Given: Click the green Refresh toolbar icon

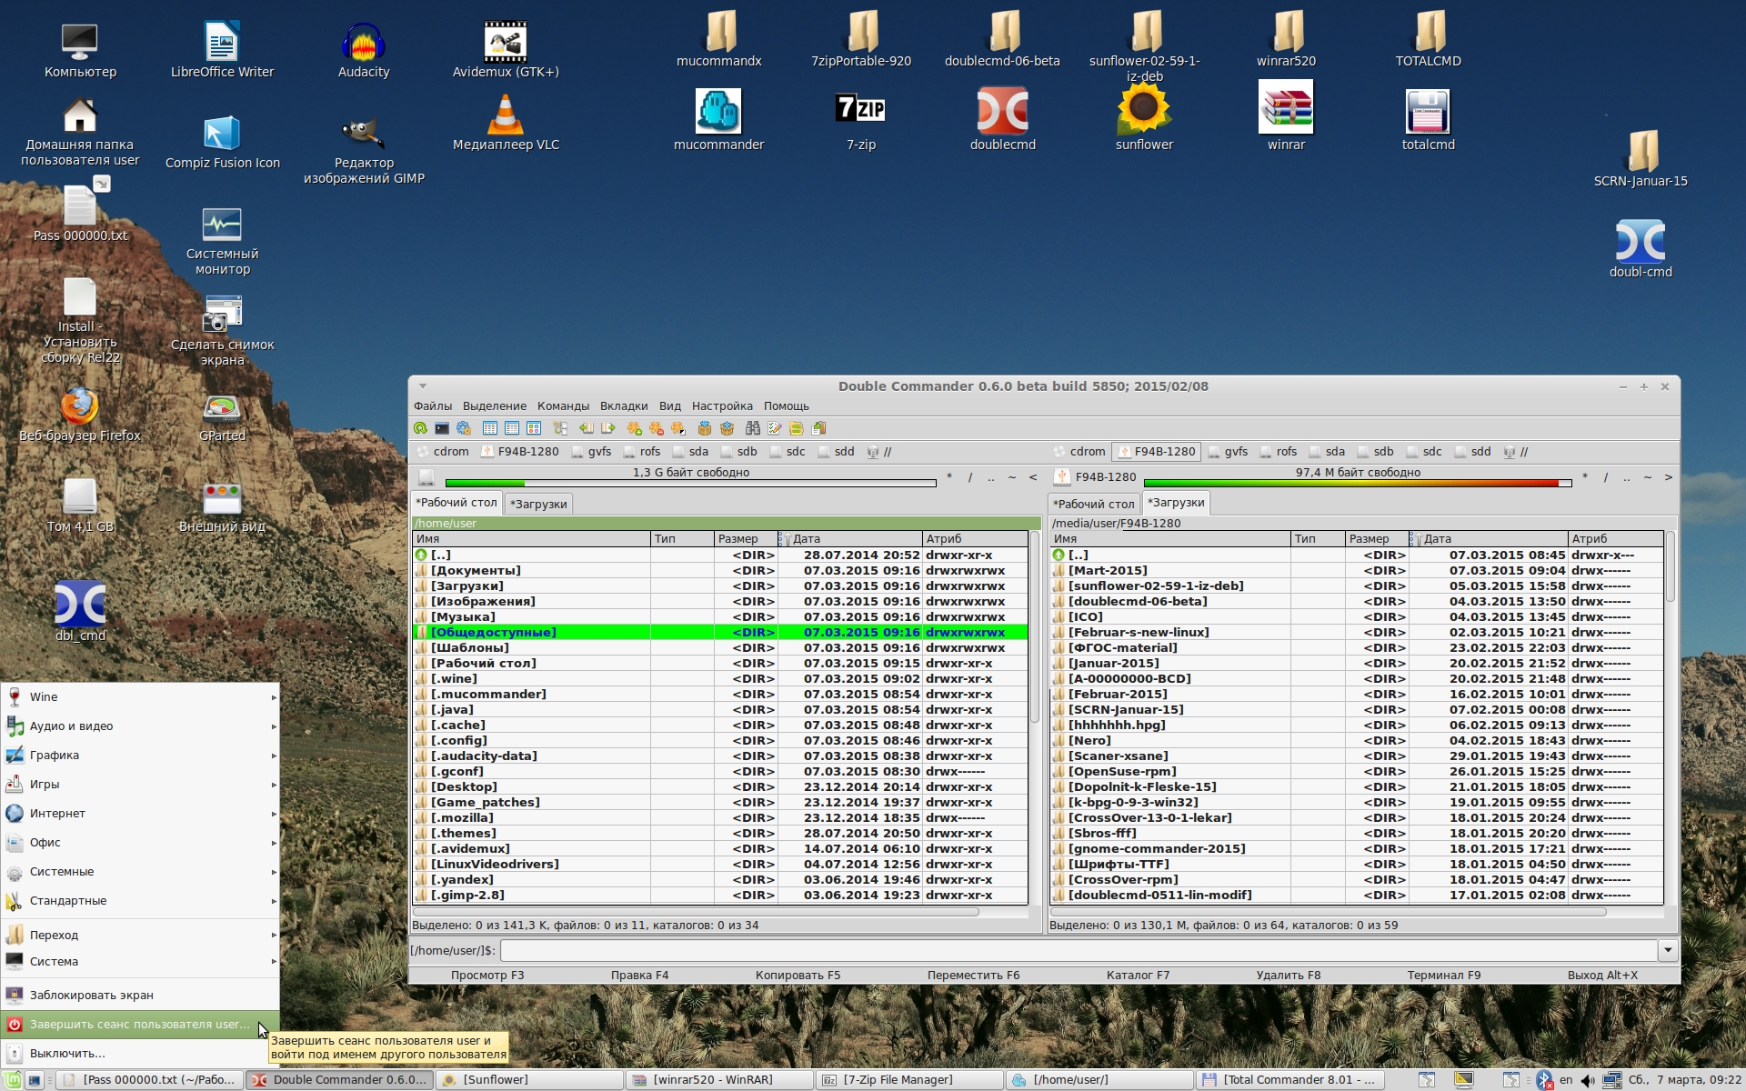Looking at the screenshot, I should pyautogui.click(x=420, y=428).
